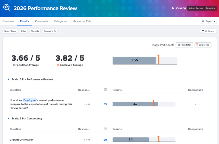Image resolution: width=219 pixels, height=144 pixels.
Task: Open the Response Rate tab
Action: tap(82, 21)
